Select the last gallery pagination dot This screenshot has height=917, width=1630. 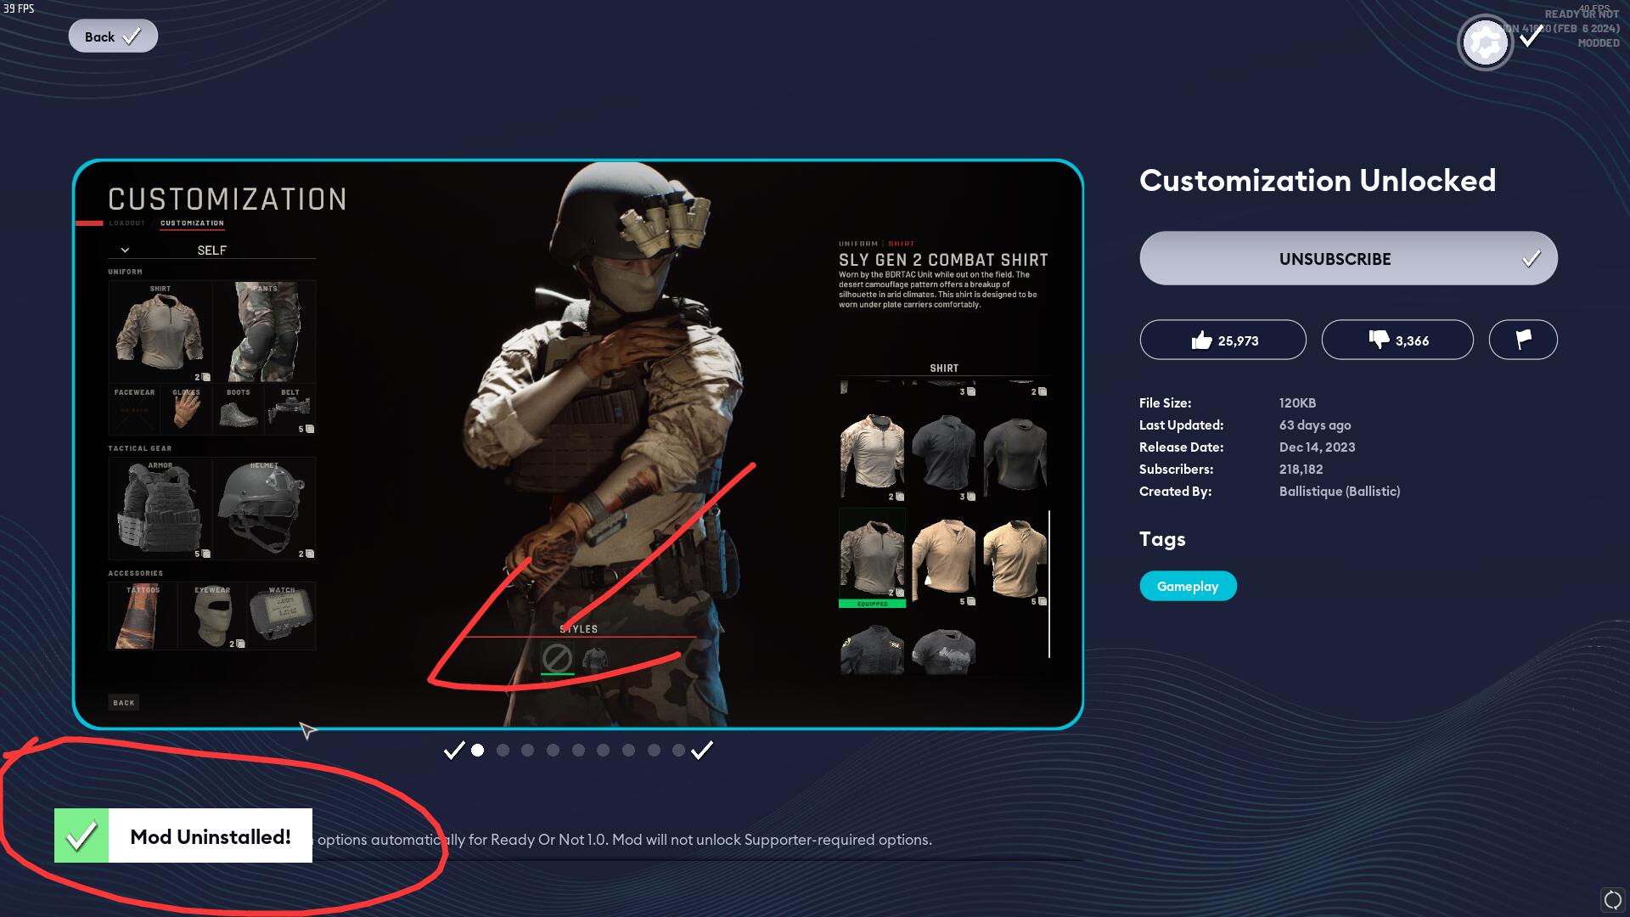coord(678,751)
